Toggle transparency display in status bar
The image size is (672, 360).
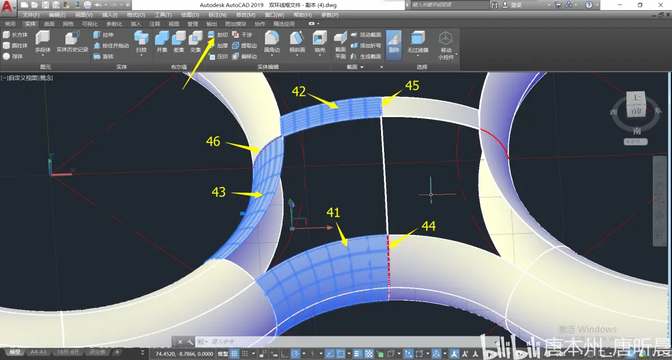(369, 354)
